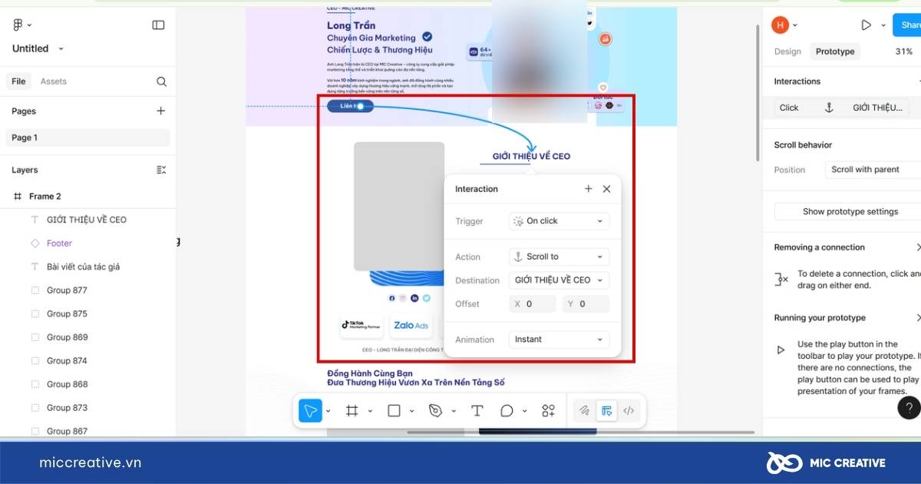Toggle the sidebar panel layout icon
Image resolution: width=921 pixels, height=484 pixels.
click(158, 25)
